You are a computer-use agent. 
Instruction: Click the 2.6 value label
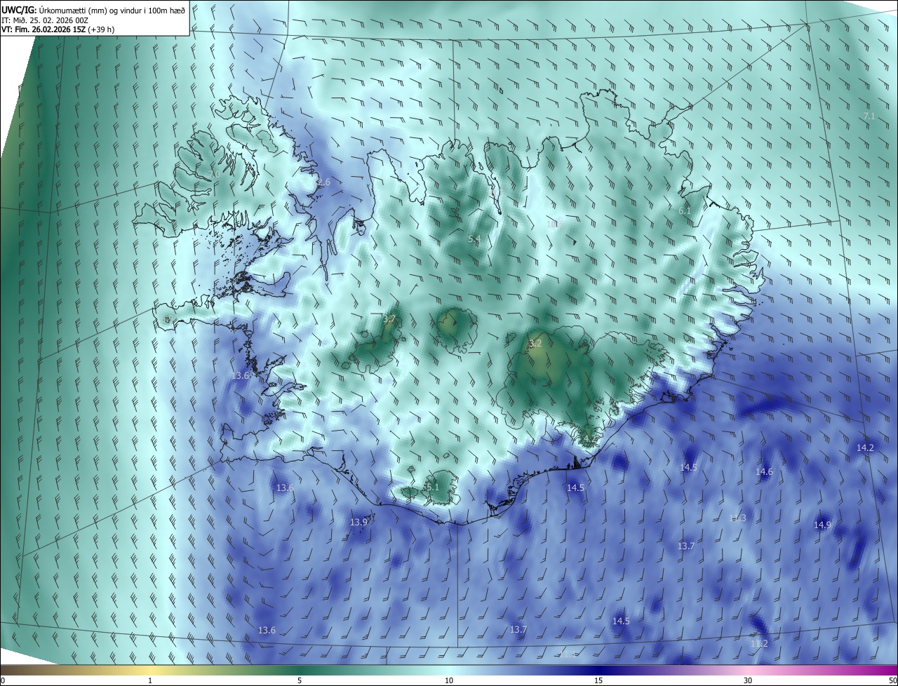pos(323,182)
